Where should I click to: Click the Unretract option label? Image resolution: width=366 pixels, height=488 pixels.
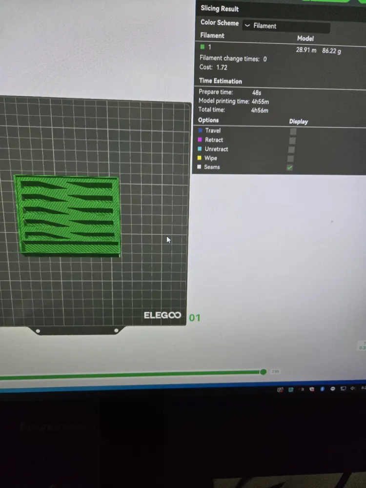(216, 149)
